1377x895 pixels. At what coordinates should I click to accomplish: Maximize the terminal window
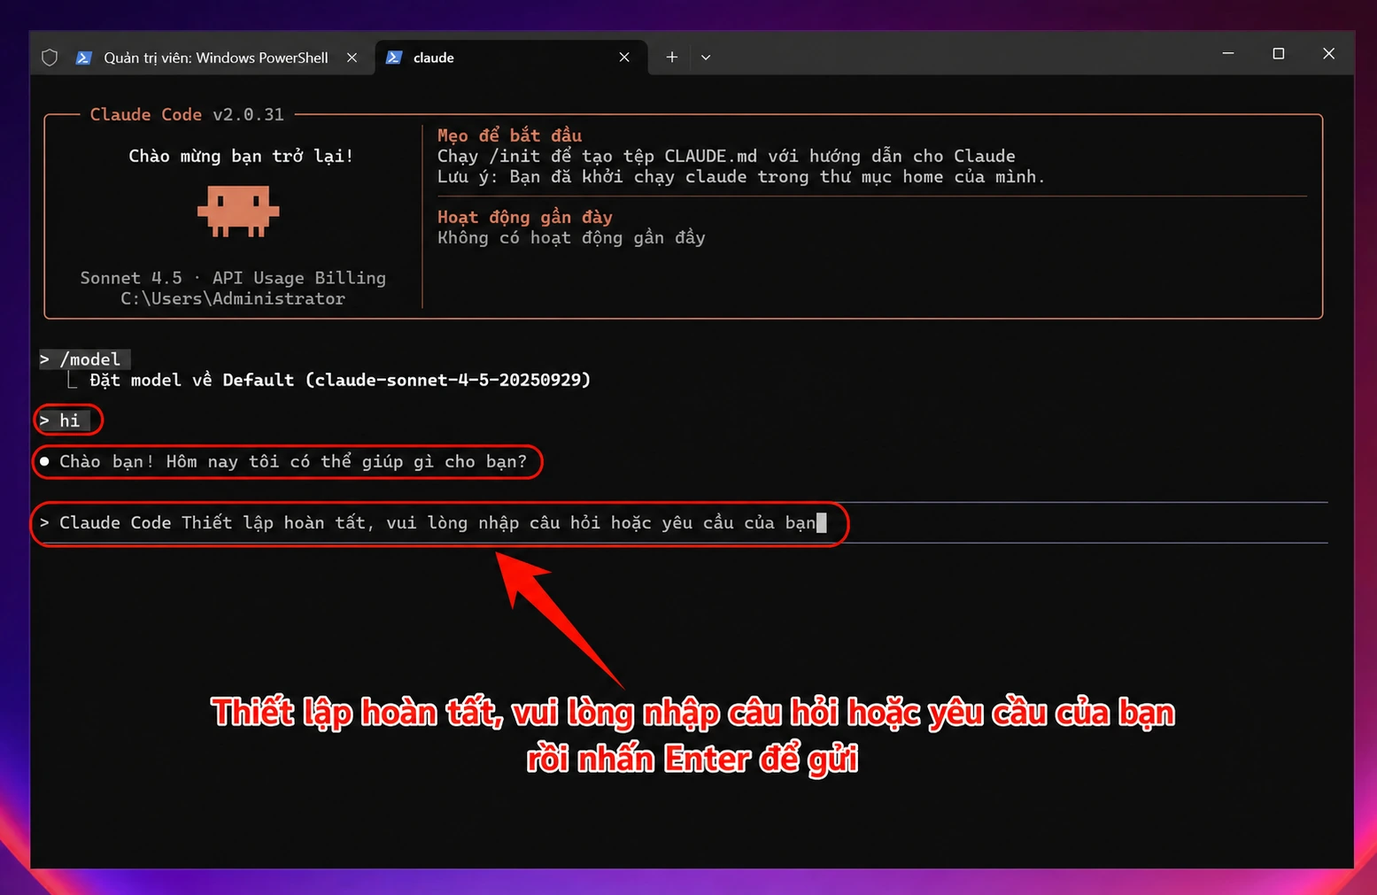point(1279,54)
